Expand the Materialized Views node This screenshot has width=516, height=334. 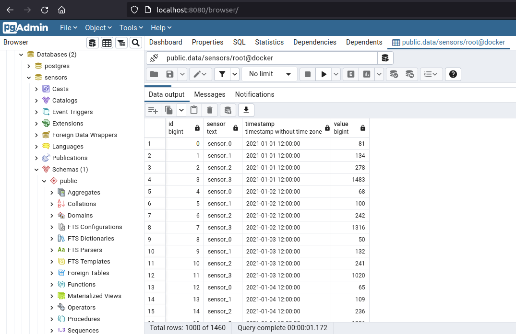pyautogui.click(x=52, y=296)
